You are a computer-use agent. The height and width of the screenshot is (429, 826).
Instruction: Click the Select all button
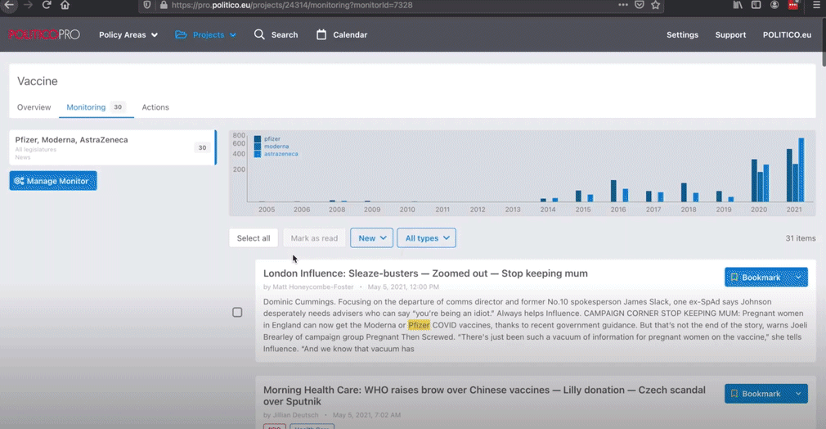(254, 238)
